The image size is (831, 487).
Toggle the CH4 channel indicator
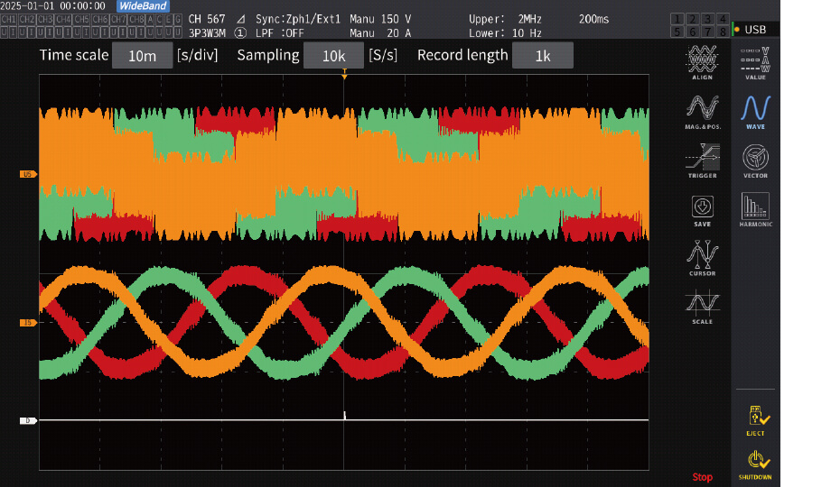point(63,18)
